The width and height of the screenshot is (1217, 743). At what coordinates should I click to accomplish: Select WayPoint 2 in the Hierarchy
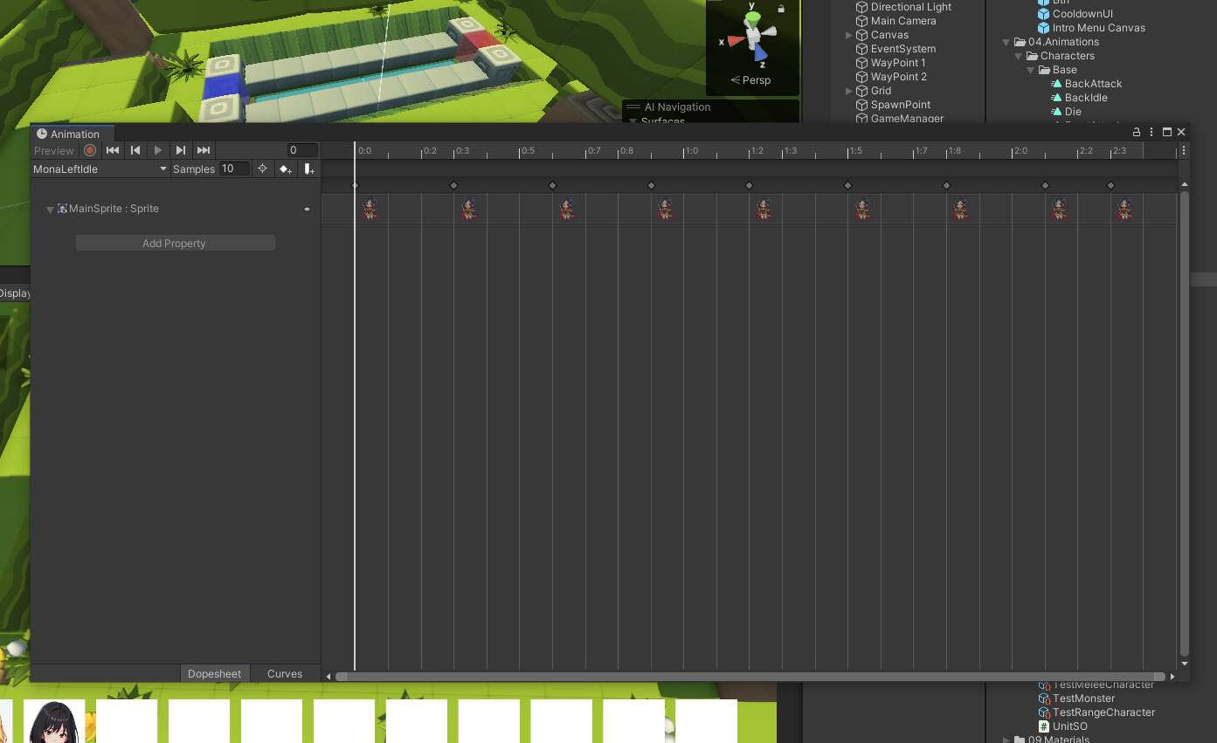[899, 77]
